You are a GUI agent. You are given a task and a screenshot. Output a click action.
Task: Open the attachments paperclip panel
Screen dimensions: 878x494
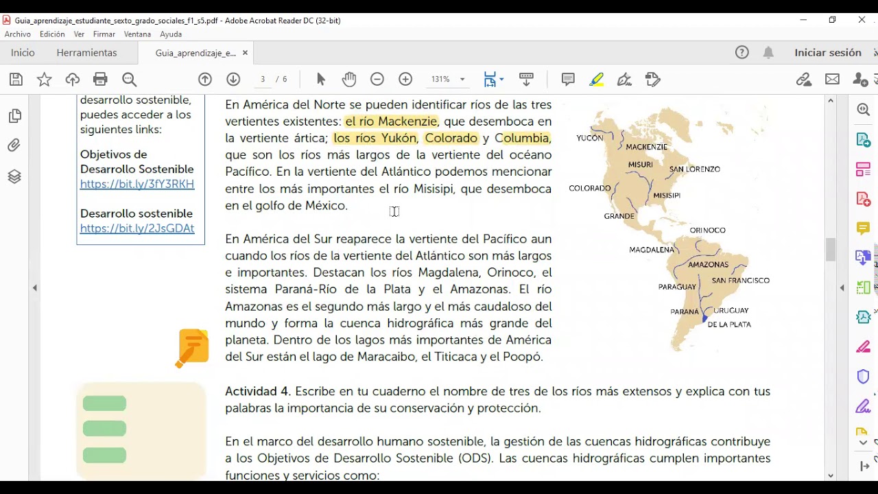click(x=14, y=145)
